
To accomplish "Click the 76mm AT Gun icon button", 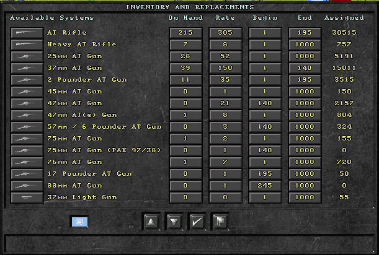I will (x=27, y=162).
